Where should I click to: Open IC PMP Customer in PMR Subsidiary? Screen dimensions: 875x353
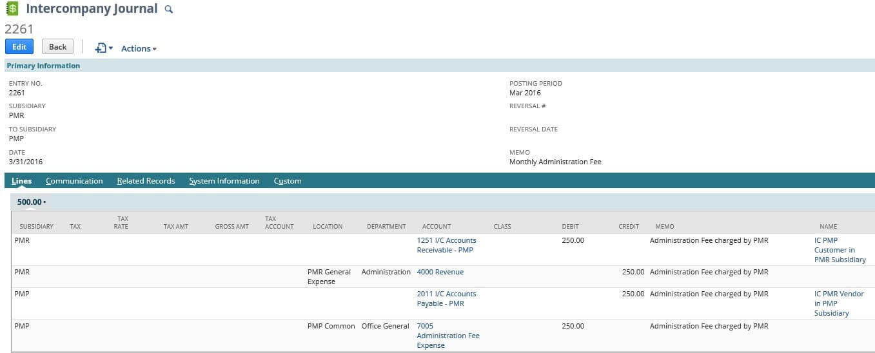pyautogui.click(x=840, y=250)
